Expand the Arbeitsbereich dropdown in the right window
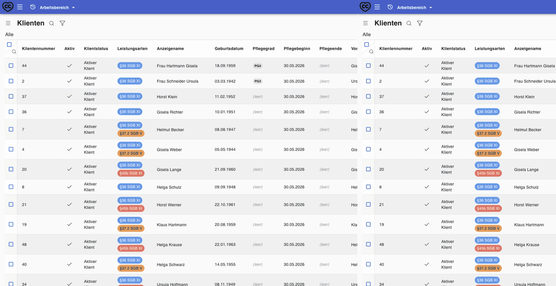 415,7
